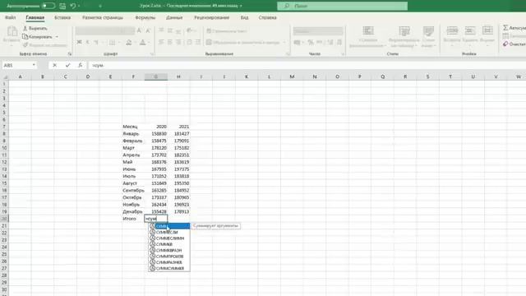Click the Merge and Center button

[243, 42]
